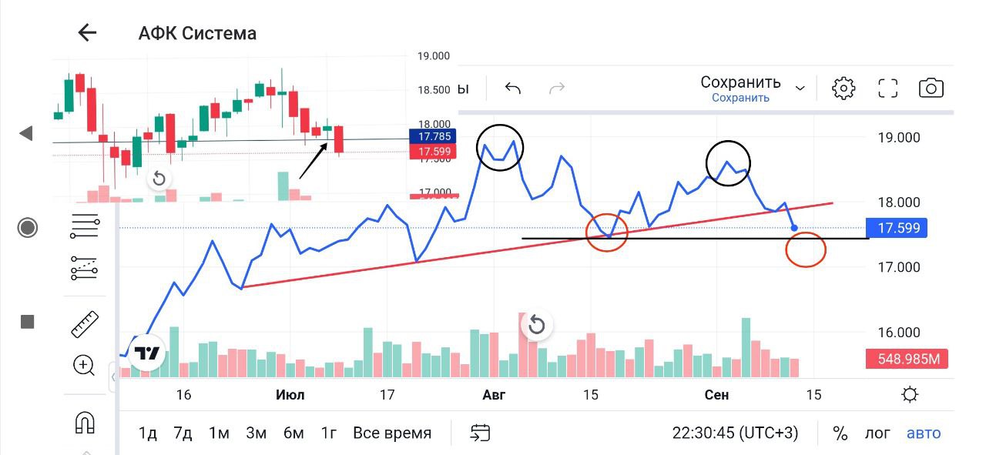Collapse the left drawing toolbar panel
Screen dimensions: 986x455
(113, 377)
